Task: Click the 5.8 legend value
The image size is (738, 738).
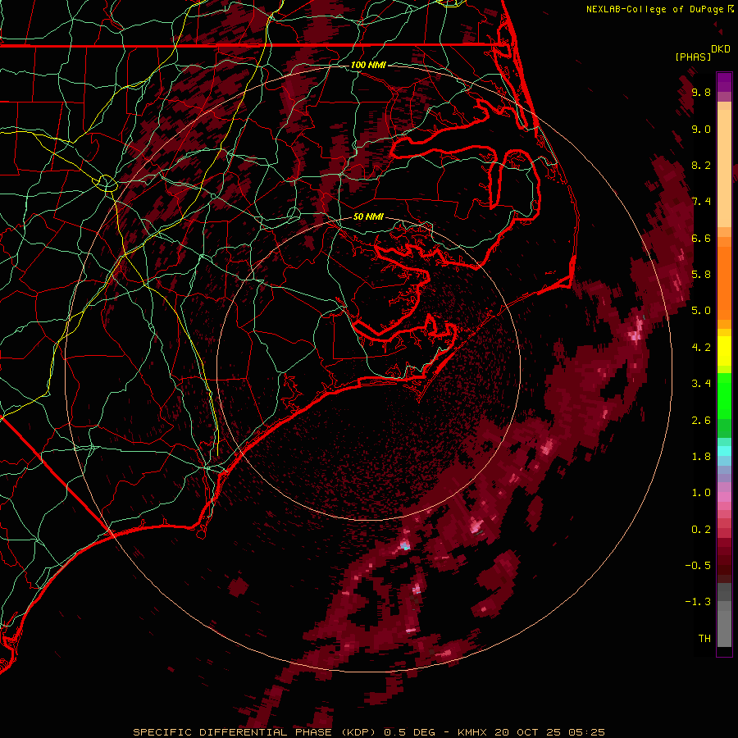Action: pos(701,275)
